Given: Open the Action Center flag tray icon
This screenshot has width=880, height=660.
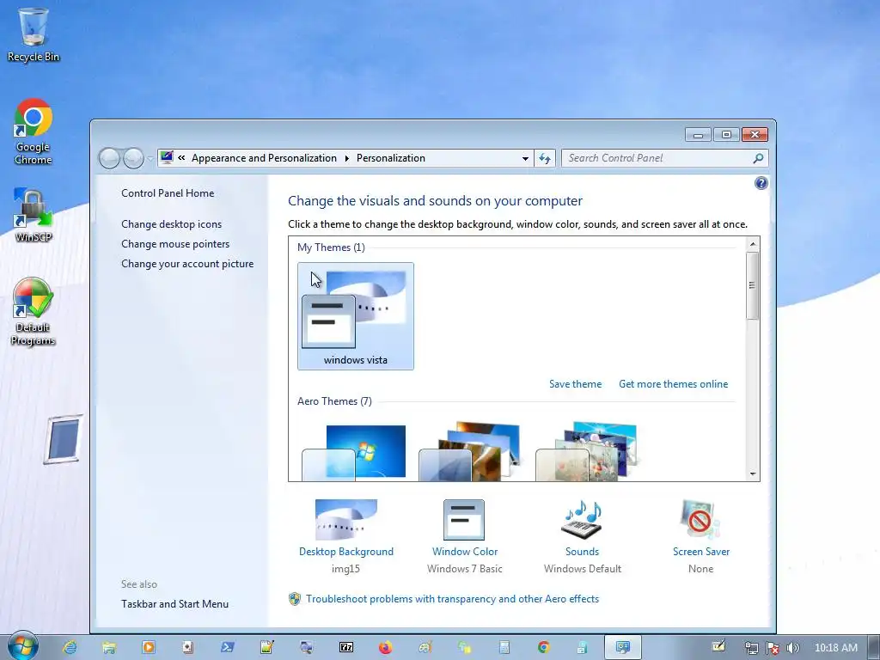Looking at the screenshot, I should tap(773, 648).
